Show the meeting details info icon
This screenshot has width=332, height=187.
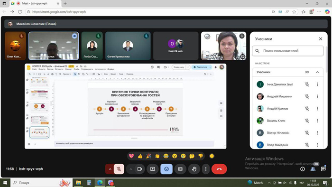click(303, 169)
